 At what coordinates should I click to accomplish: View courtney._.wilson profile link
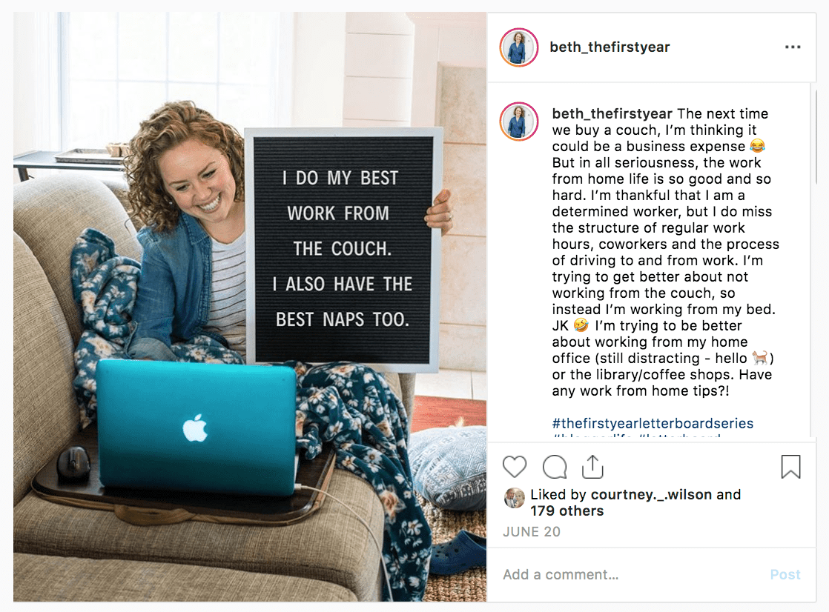pos(651,495)
